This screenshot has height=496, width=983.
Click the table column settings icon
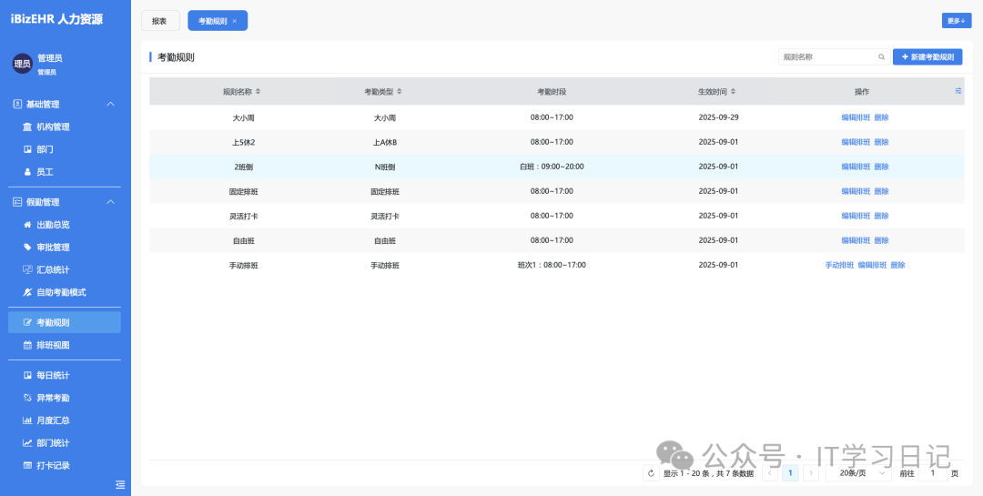958,91
